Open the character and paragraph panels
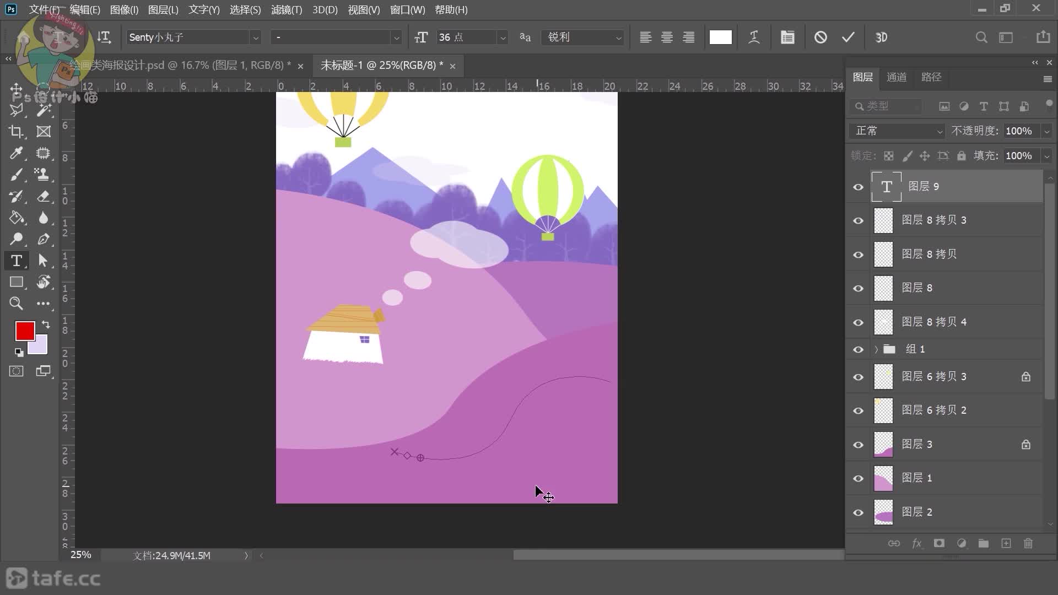The image size is (1058, 595). tap(787, 37)
